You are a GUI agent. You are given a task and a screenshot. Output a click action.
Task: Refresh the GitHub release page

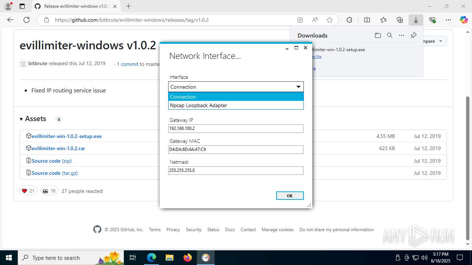point(27,20)
